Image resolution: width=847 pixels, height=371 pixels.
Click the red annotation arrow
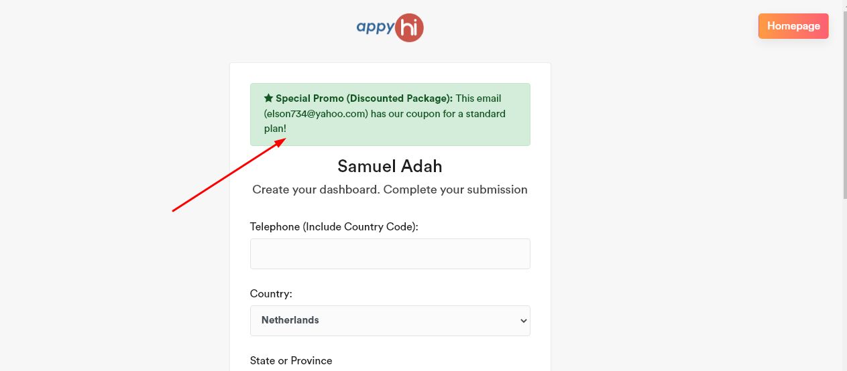pyautogui.click(x=229, y=175)
